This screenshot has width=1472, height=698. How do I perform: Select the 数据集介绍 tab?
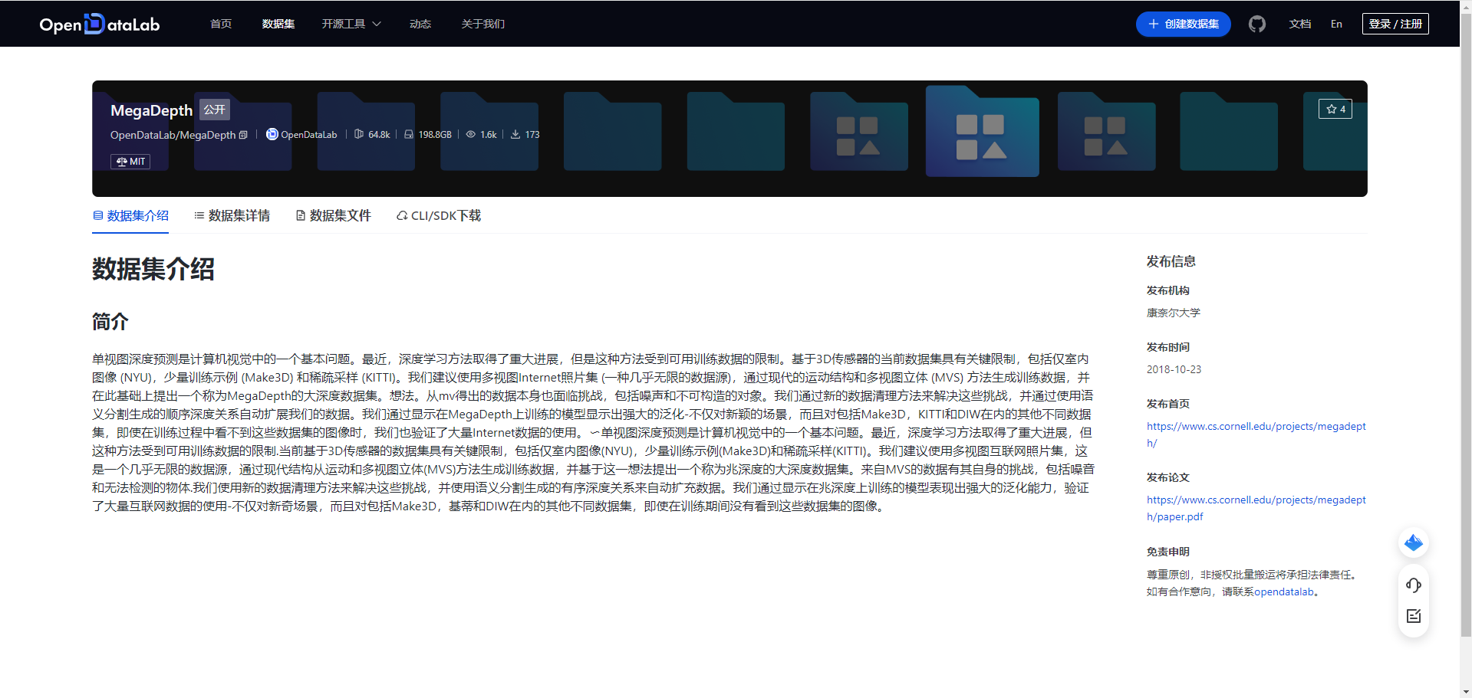click(130, 216)
